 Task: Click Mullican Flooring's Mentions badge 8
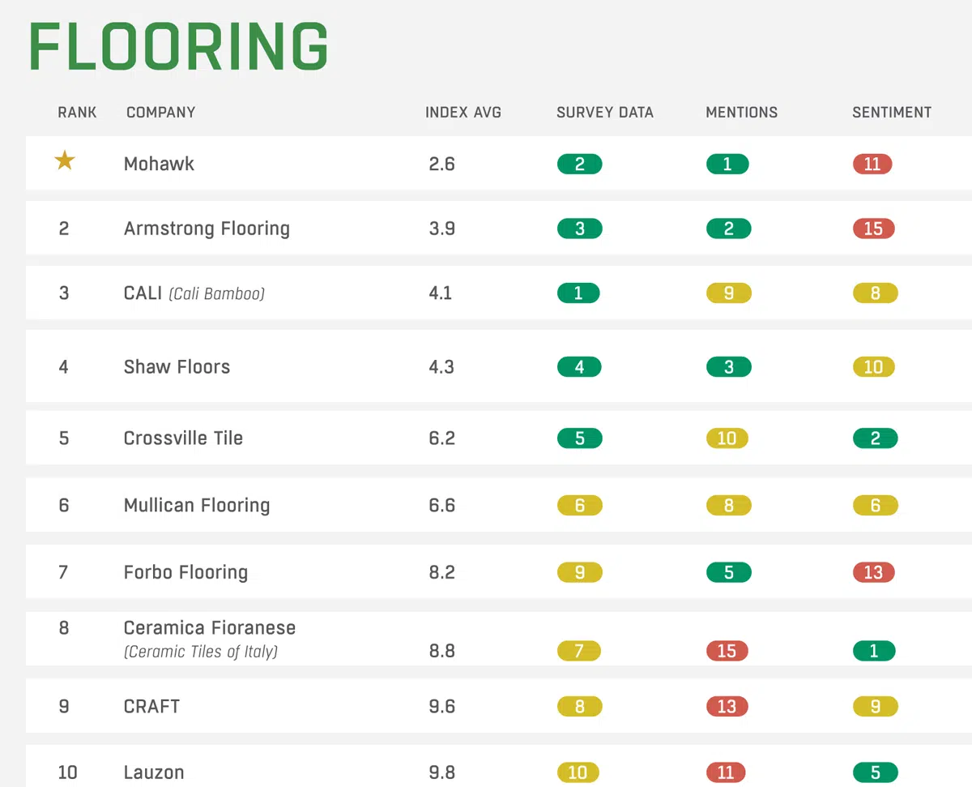point(729,506)
